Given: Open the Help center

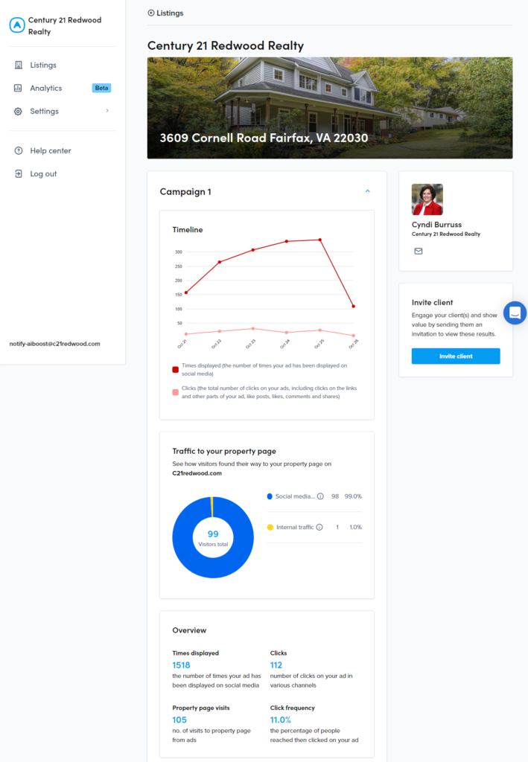Looking at the screenshot, I should [x=51, y=150].
